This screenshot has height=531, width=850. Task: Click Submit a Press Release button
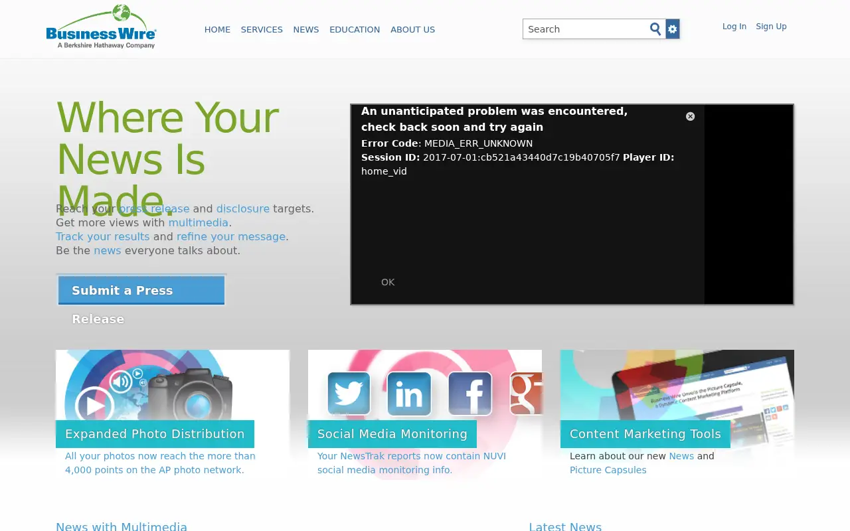pyautogui.click(x=141, y=291)
